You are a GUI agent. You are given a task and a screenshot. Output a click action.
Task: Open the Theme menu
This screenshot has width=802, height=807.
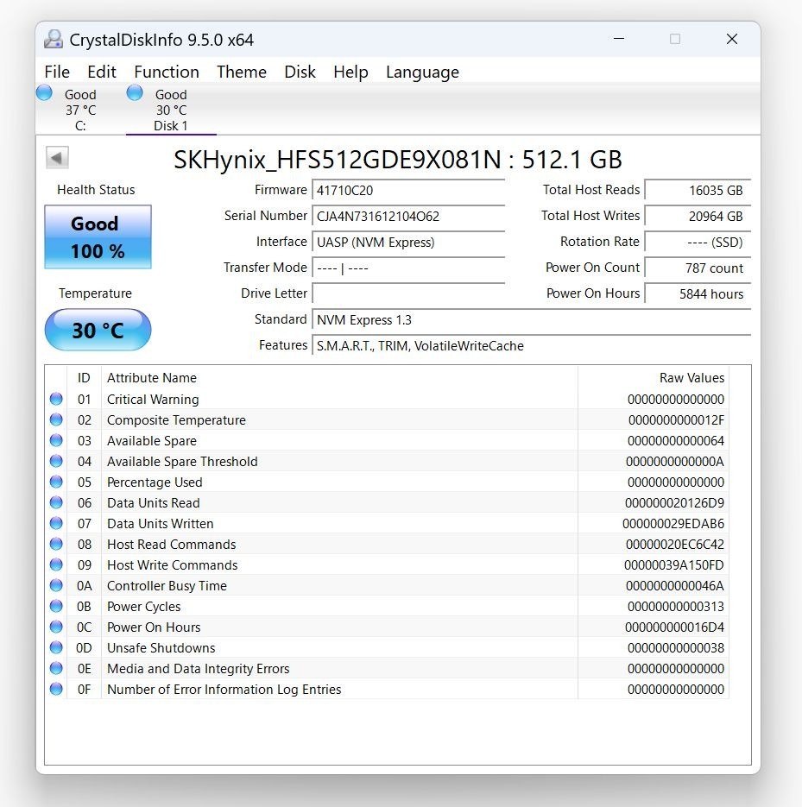pyautogui.click(x=242, y=72)
